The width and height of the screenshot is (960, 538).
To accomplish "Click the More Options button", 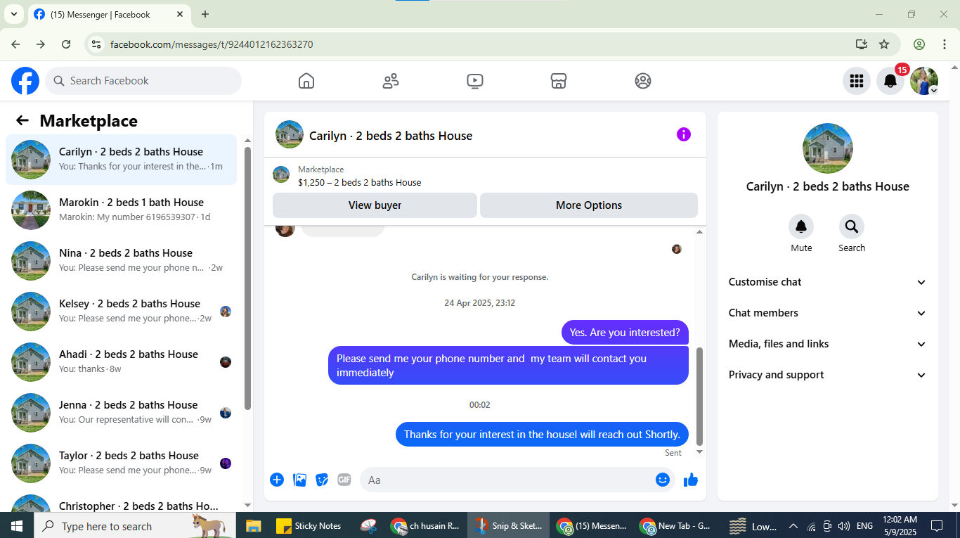I will (589, 205).
